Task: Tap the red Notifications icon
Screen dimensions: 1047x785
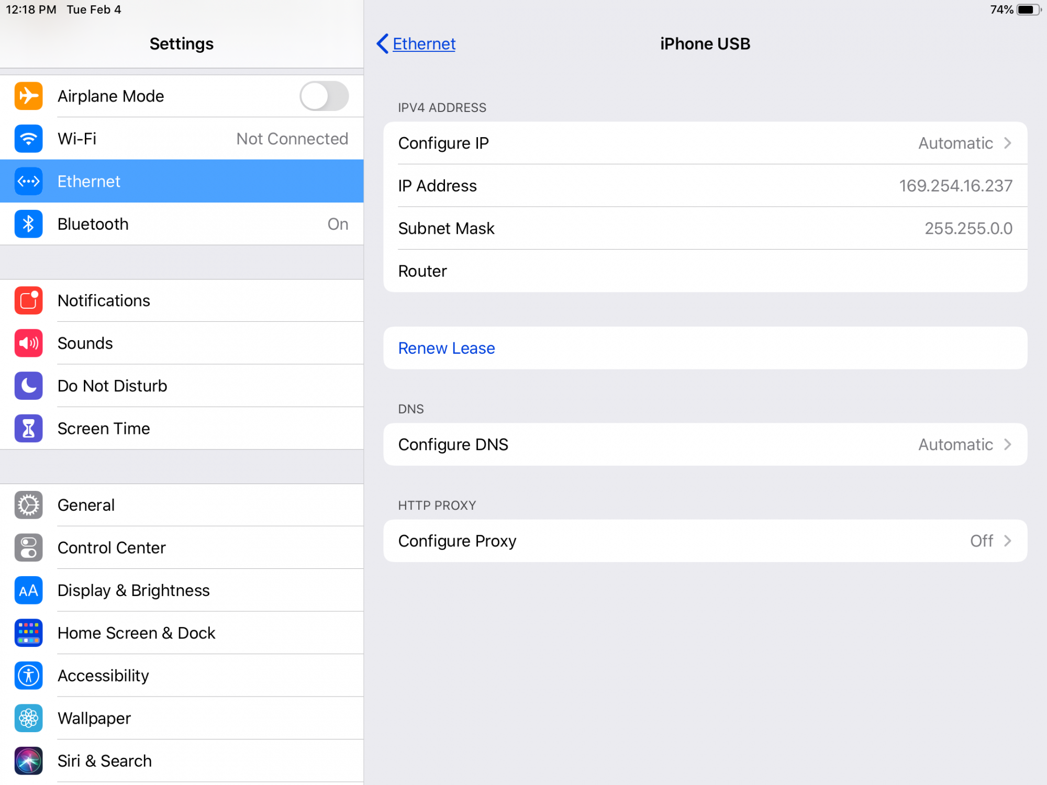Action: click(28, 300)
